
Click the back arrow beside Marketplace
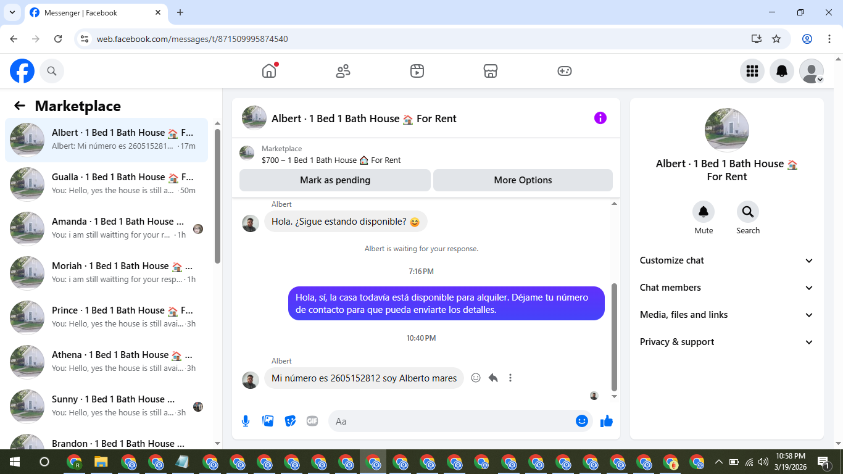point(20,106)
